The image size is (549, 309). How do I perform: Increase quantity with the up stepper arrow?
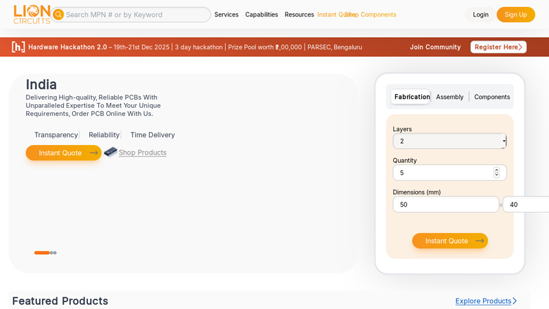(496, 170)
